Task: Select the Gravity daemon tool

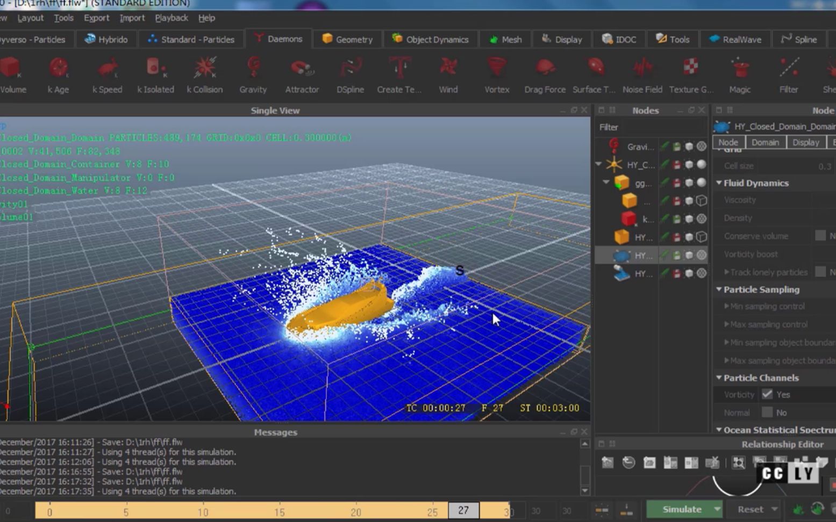Action: point(253,75)
